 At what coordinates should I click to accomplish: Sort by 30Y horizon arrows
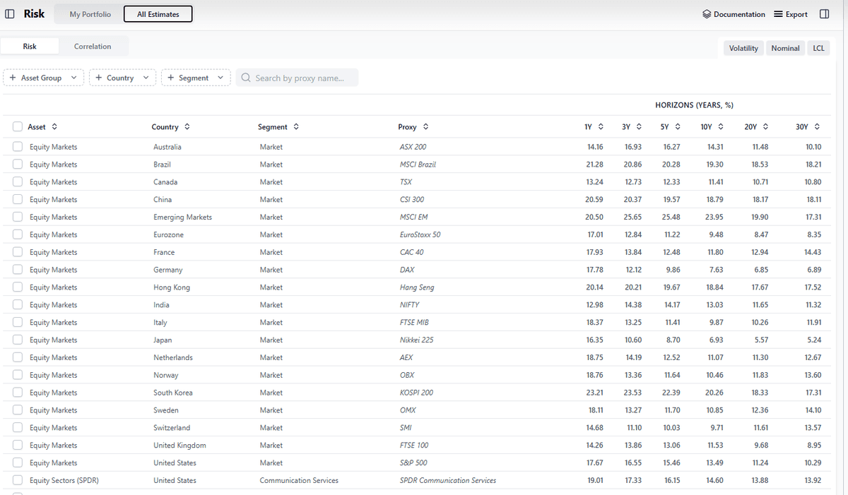[x=818, y=127]
